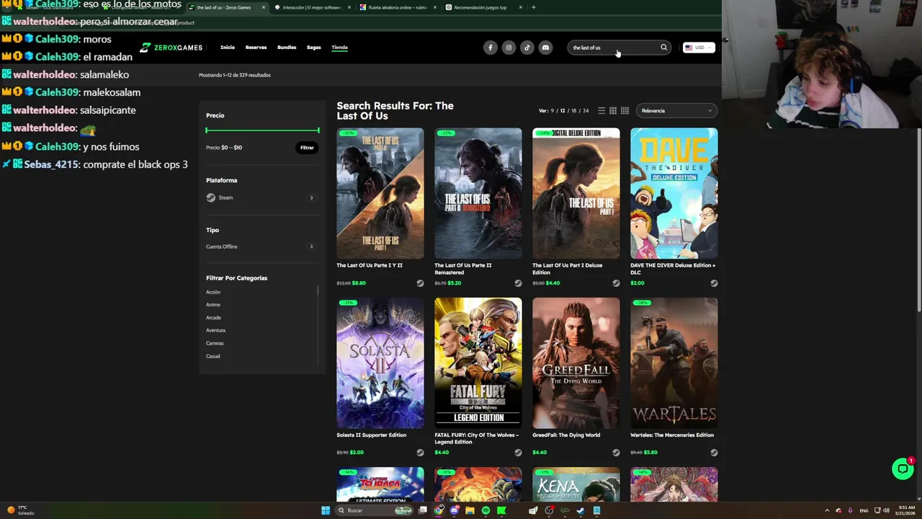Click Steam icon on Last Of Us Parte II Remastered
This screenshot has height=519, width=922.
click(x=518, y=283)
